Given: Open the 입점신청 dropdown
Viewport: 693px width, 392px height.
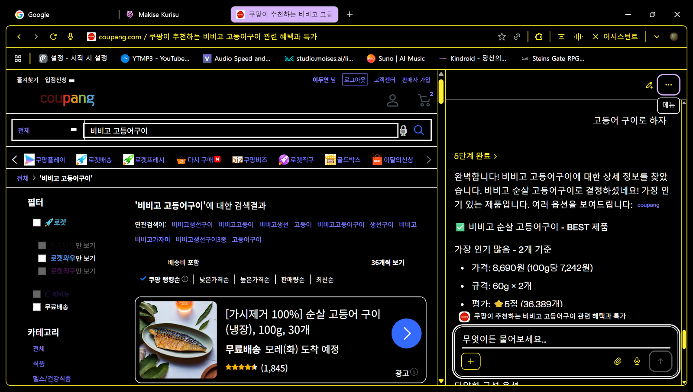Looking at the screenshot, I should click(60, 80).
